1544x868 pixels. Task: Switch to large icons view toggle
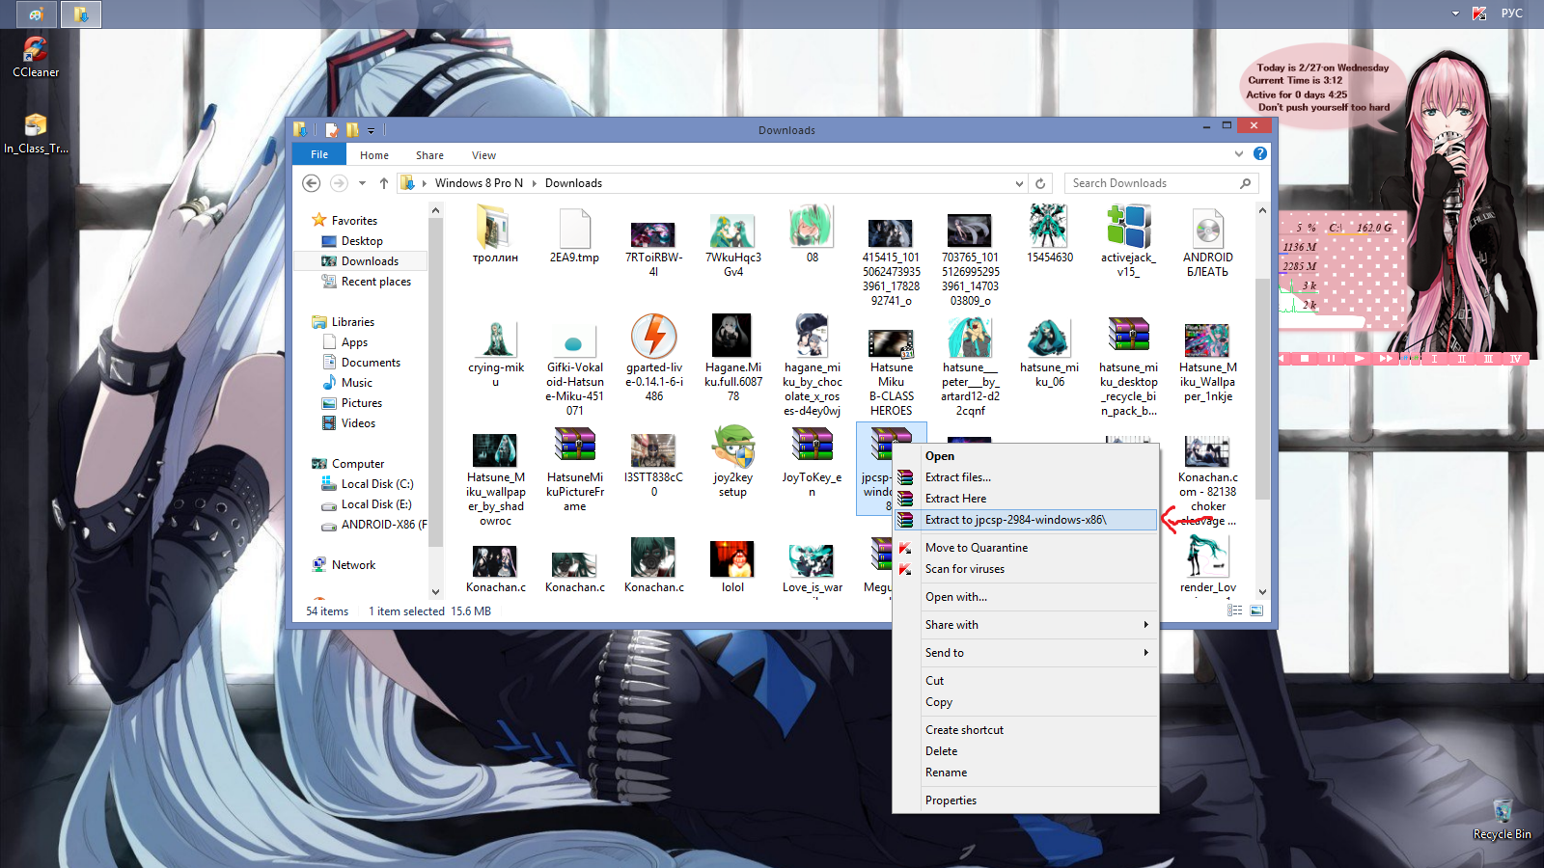[1256, 610]
